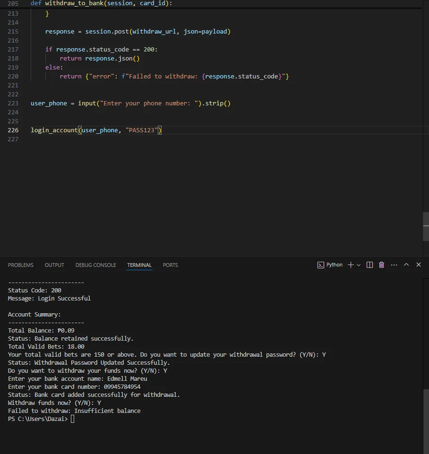The width and height of the screenshot is (429, 454).
Task: Click line number 223 in the gutter
Action: point(13,103)
